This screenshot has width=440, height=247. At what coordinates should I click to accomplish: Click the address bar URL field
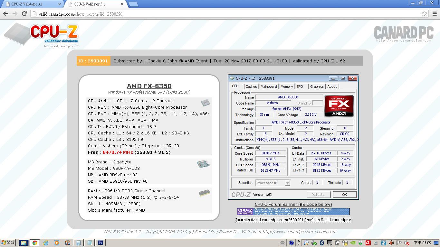click(x=225, y=14)
